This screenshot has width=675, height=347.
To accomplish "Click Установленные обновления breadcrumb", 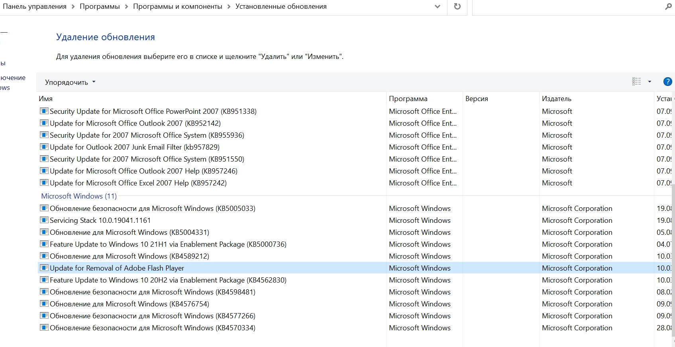I will coord(281,6).
